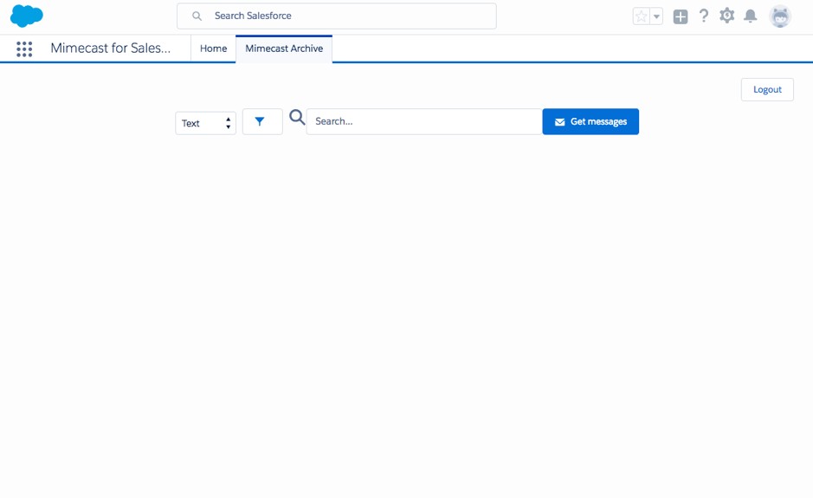Screen dimensions: 813x498
Task: Open the Text search type dropdown
Action: click(x=206, y=123)
